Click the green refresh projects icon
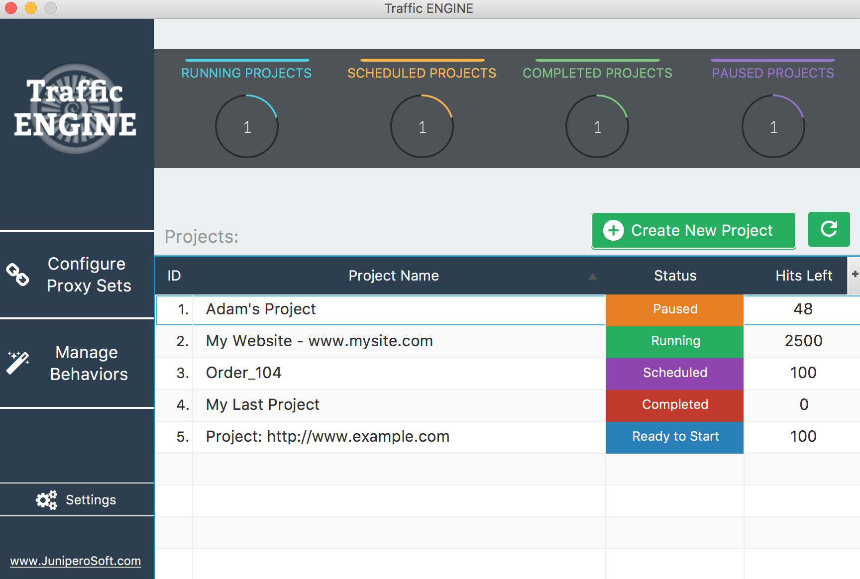Viewport: 860px width, 579px height. 829,229
